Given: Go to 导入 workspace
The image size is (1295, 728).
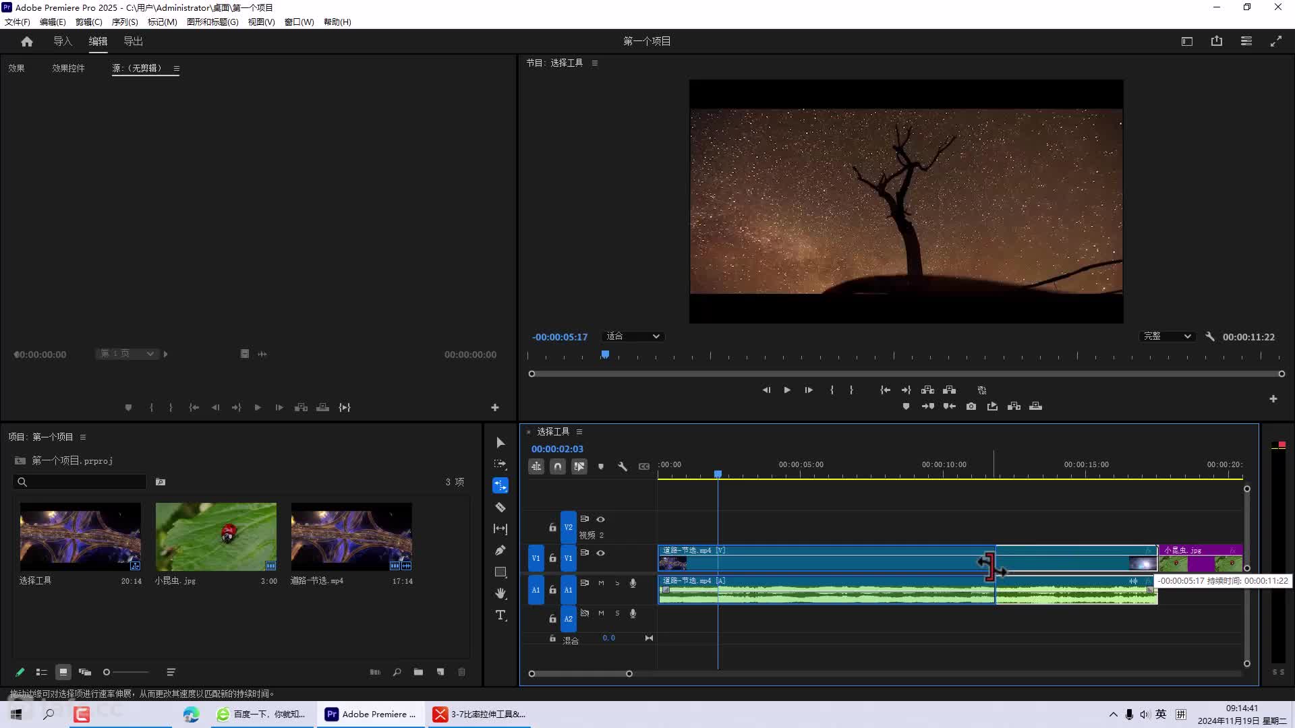Looking at the screenshot, I should coord(63,42).
